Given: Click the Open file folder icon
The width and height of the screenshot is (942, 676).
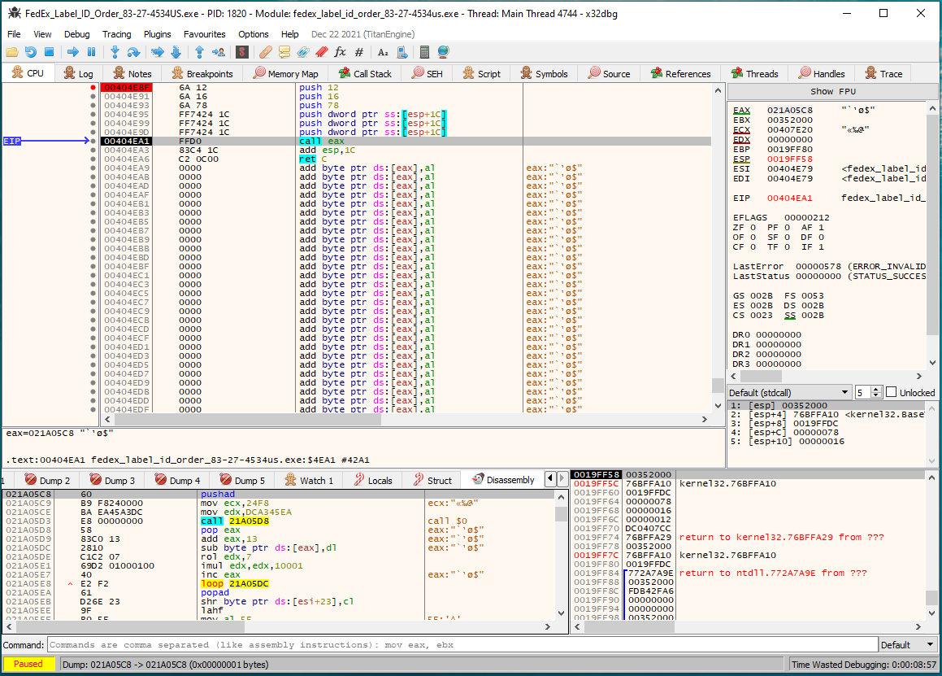Looking at the screenshot, I should (x=12, y=52).
